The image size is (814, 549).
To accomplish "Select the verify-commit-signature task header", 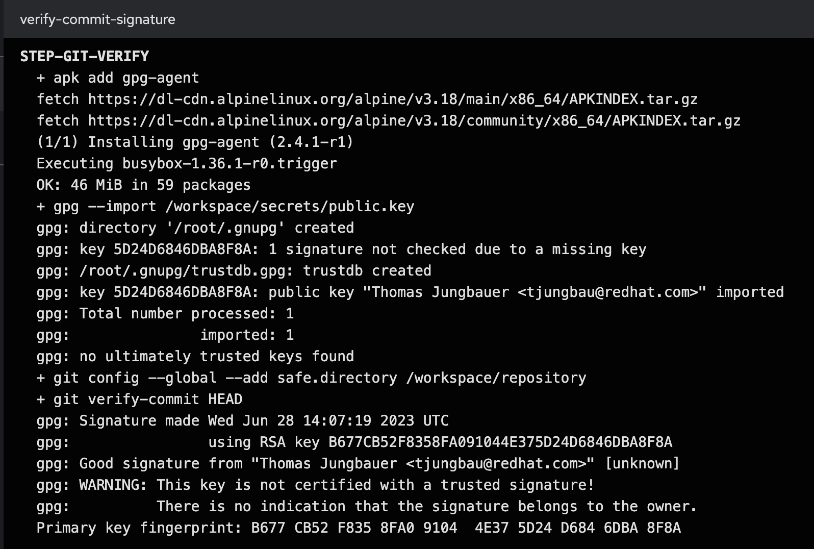I will (97, 19).
